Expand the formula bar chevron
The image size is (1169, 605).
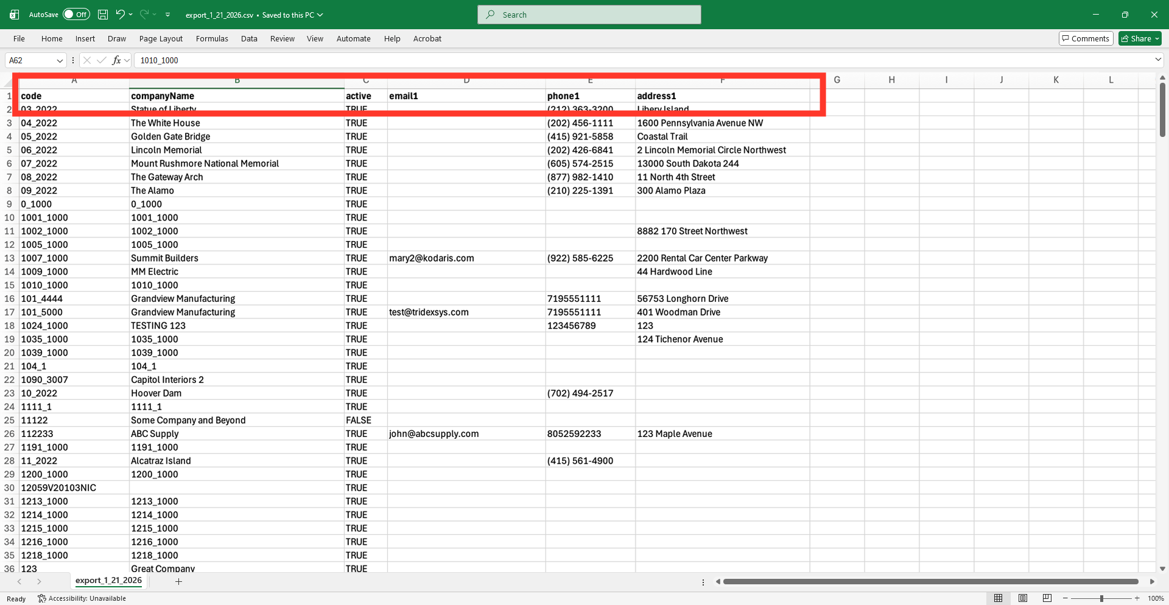(x=1157, y=60)
